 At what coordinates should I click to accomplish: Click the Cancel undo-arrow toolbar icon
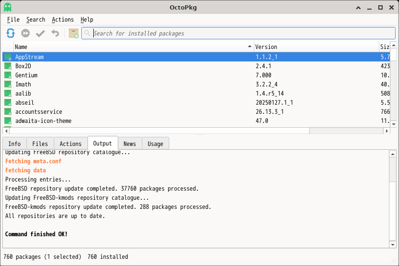coord(55,33)
